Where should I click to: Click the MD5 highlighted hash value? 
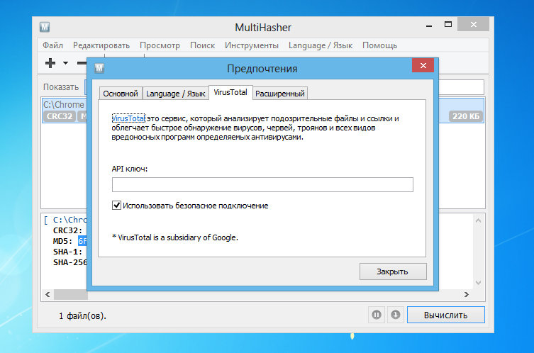82,241
